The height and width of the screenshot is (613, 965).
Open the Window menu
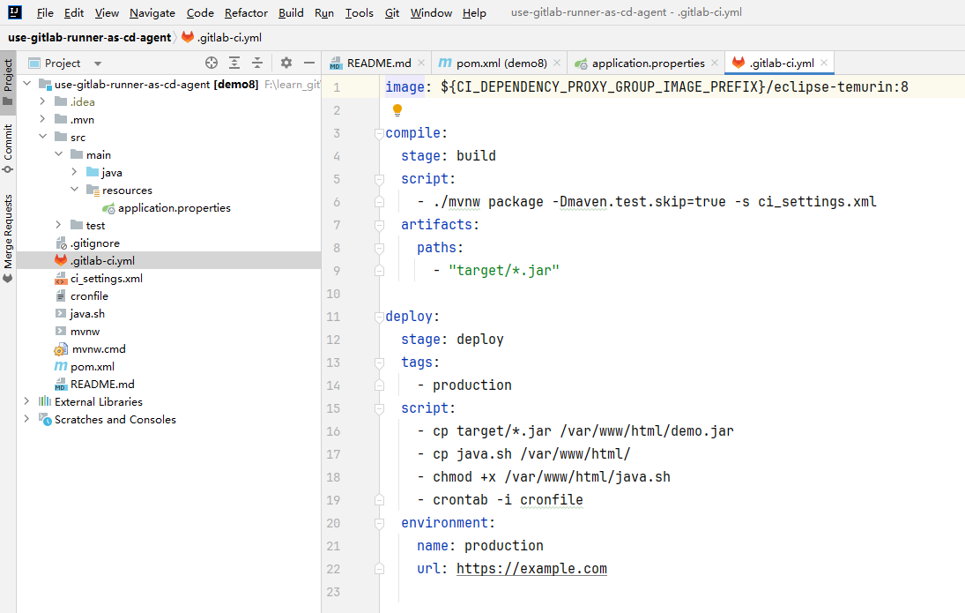[x=431, y=13]
